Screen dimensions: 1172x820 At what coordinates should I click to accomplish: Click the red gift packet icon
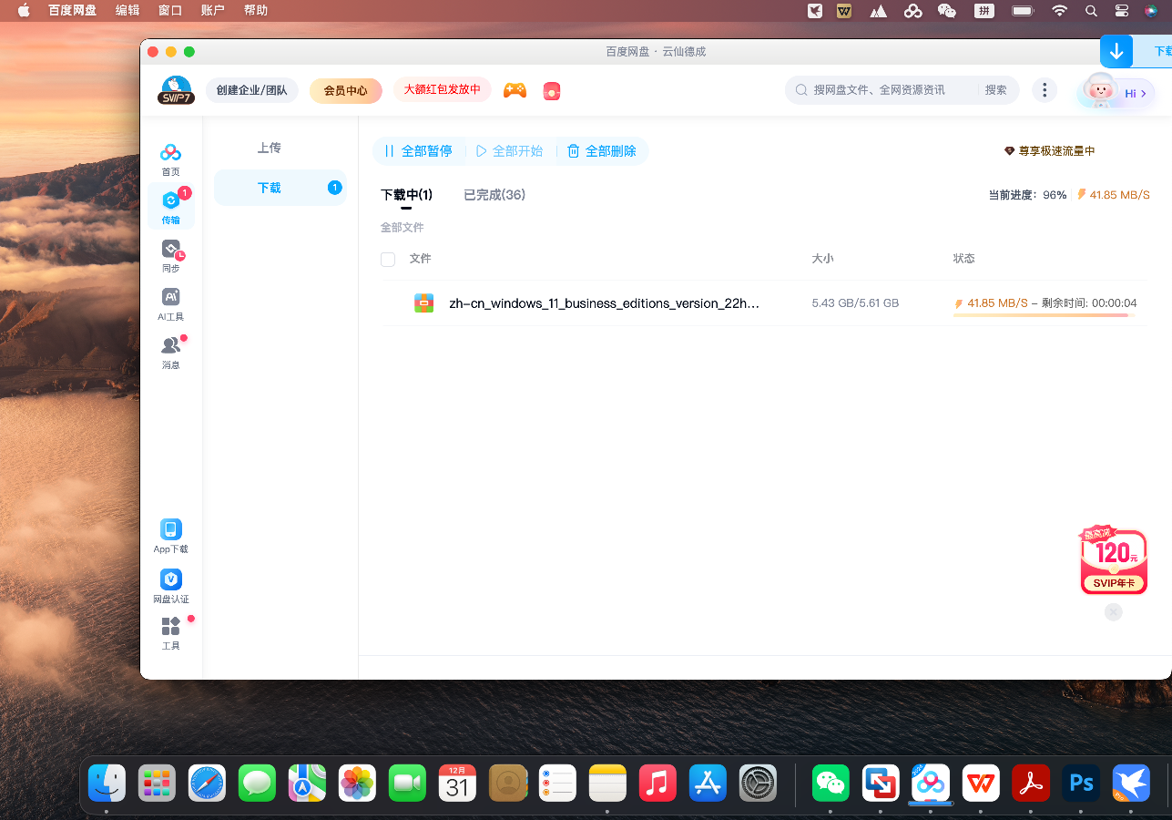coord(551,90)
